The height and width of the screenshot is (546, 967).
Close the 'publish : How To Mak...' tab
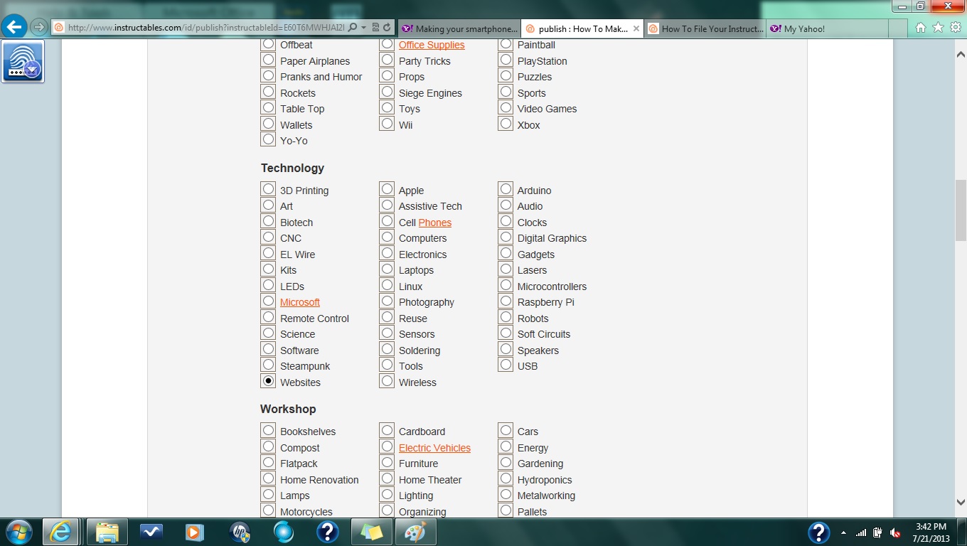click(x=636, y=28)
